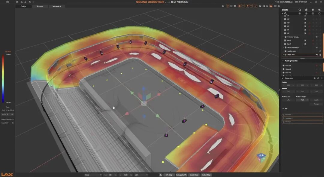Toggle the lock on the Audience area row
The height and width of the screenshot is (177, 324).
(320, 51)
